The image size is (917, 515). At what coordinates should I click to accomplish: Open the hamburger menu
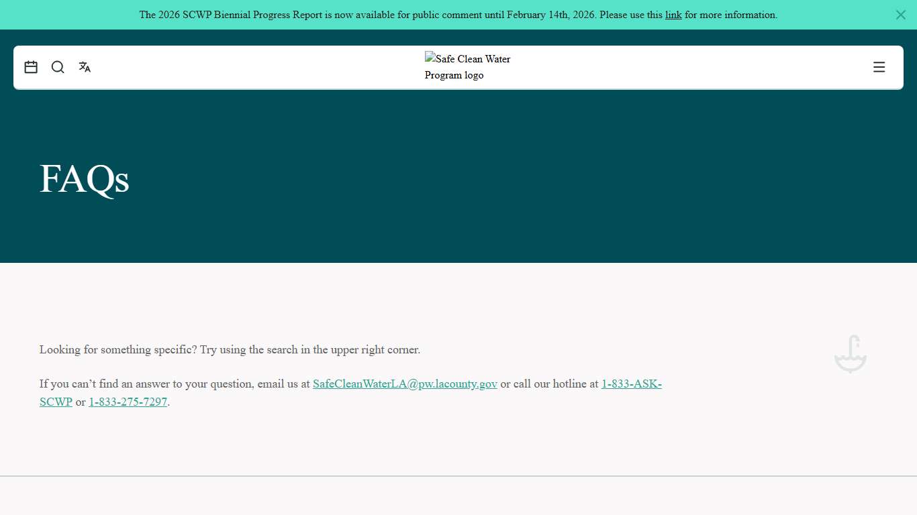click(879, 67)
